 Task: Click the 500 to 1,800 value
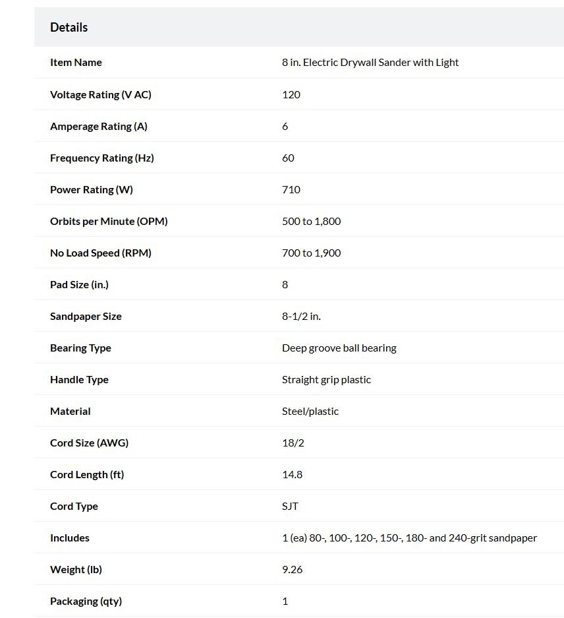[312, 221]
